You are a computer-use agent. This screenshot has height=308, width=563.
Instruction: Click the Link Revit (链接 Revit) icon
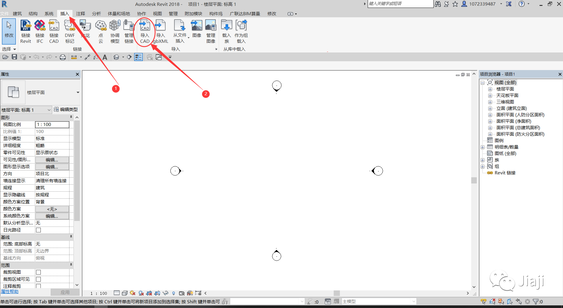tap(26, 31)
